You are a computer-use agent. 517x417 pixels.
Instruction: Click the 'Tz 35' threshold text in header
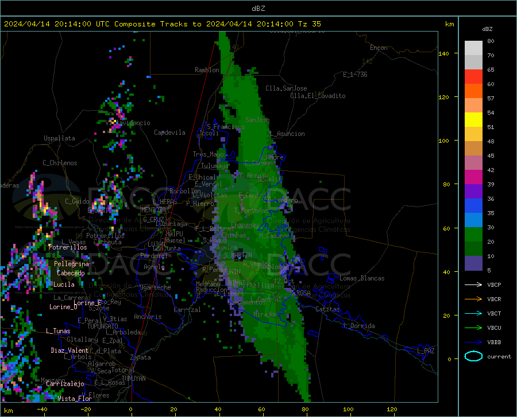[309, 24]
